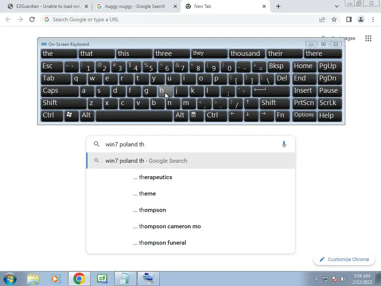Toggle the left Alt key

(x=87, y=116)
